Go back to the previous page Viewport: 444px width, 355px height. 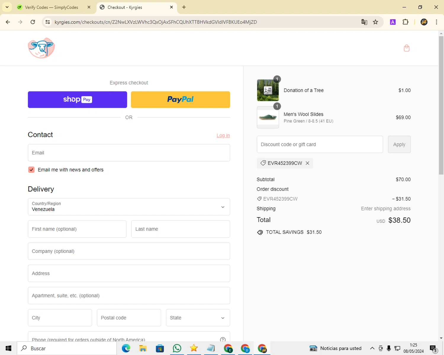[8, 22]
